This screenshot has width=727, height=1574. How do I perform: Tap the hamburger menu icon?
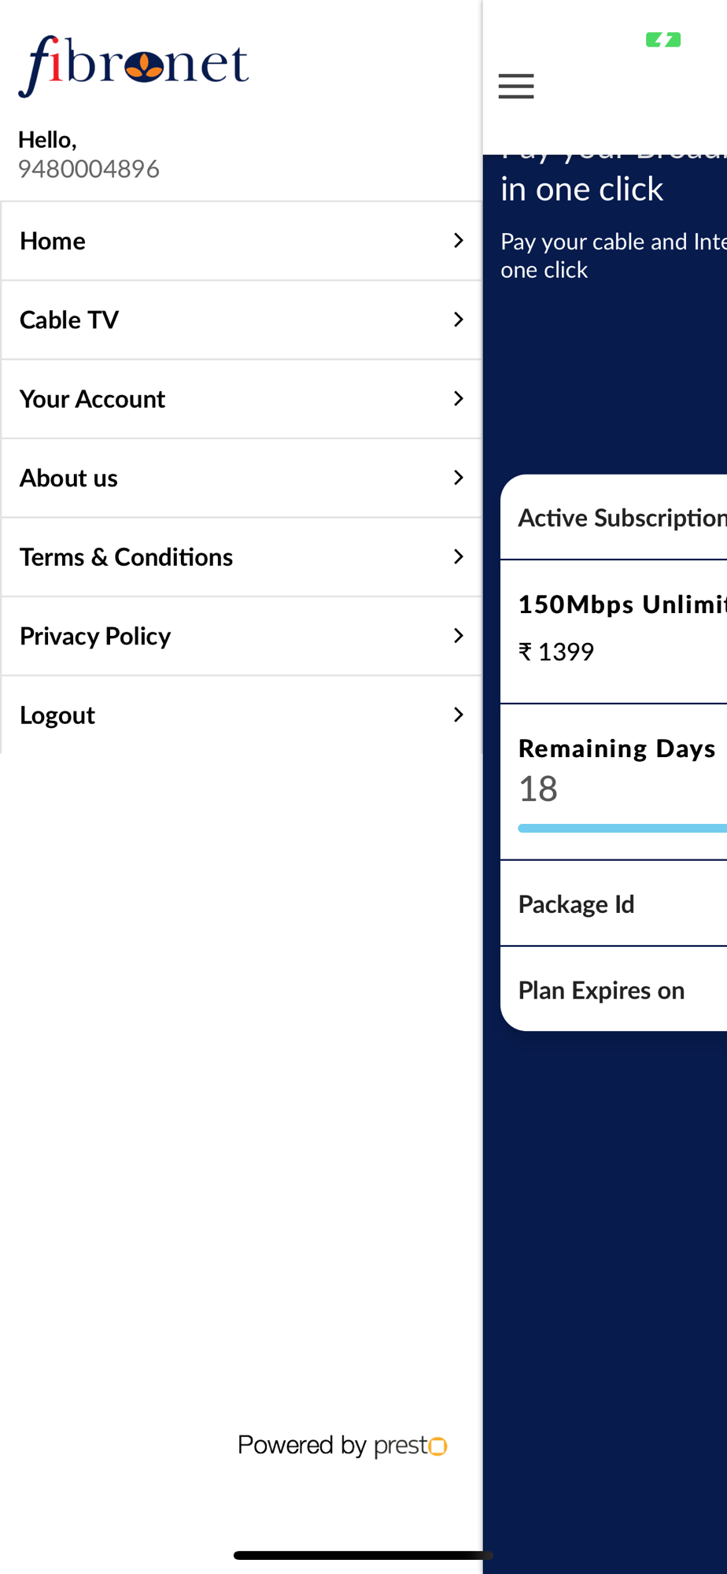tap(516, 86)
